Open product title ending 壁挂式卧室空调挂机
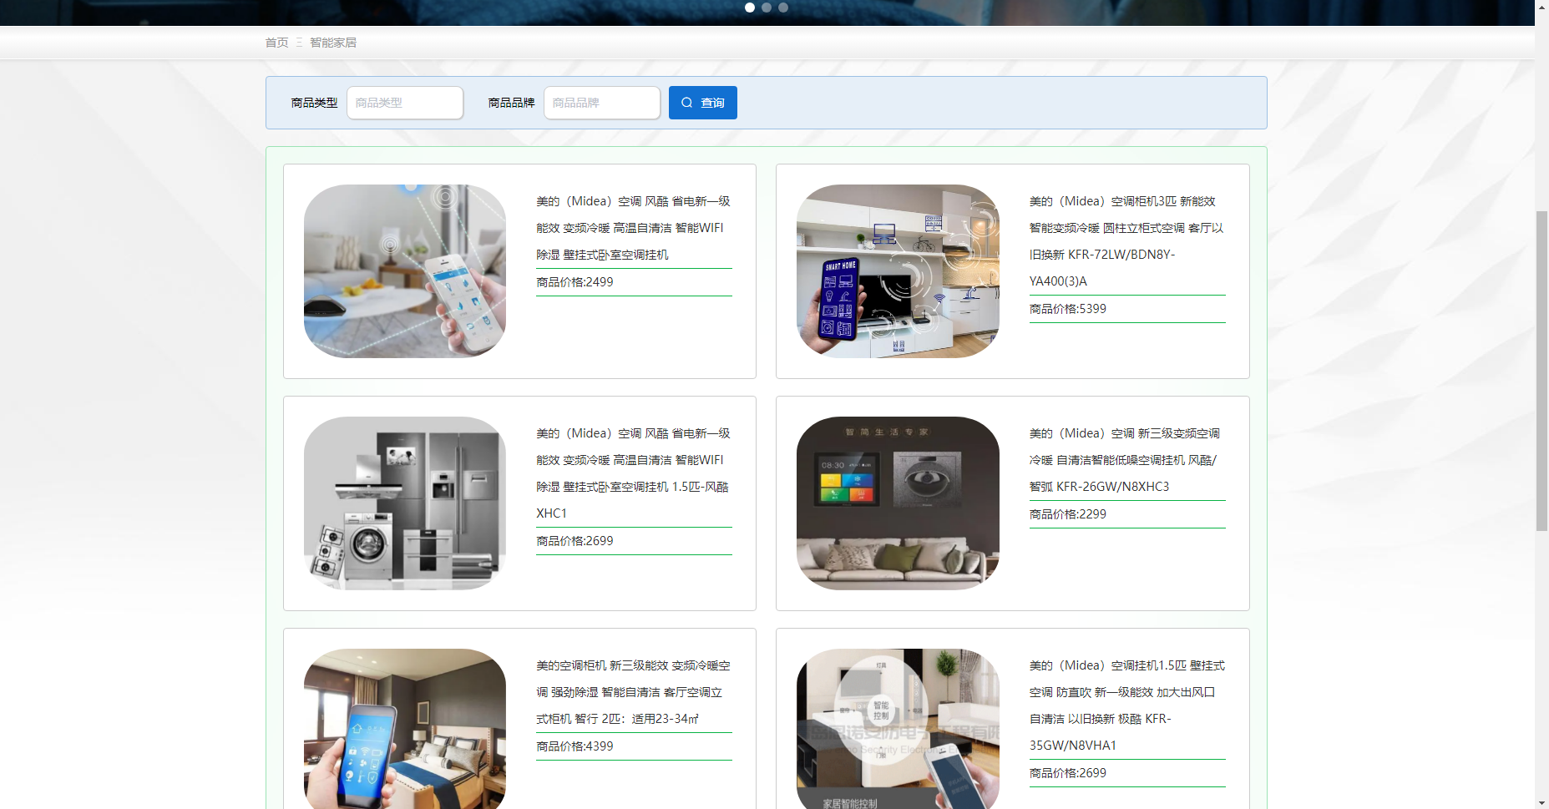 tap(634, 228)
